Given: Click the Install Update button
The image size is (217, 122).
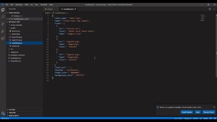Looking at the screenshot, I should click(x=187, y=112).
